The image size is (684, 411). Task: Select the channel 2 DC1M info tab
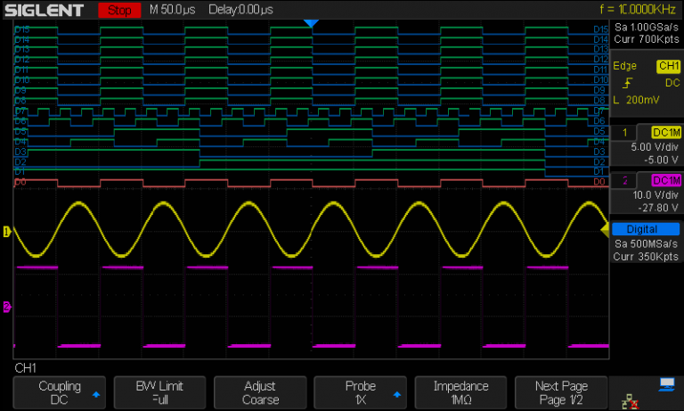click(x=664, y=181)
